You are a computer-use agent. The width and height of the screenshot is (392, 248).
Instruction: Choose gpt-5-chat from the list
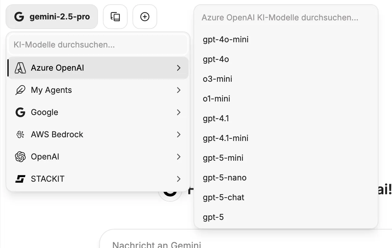click(x=223, y=197)
